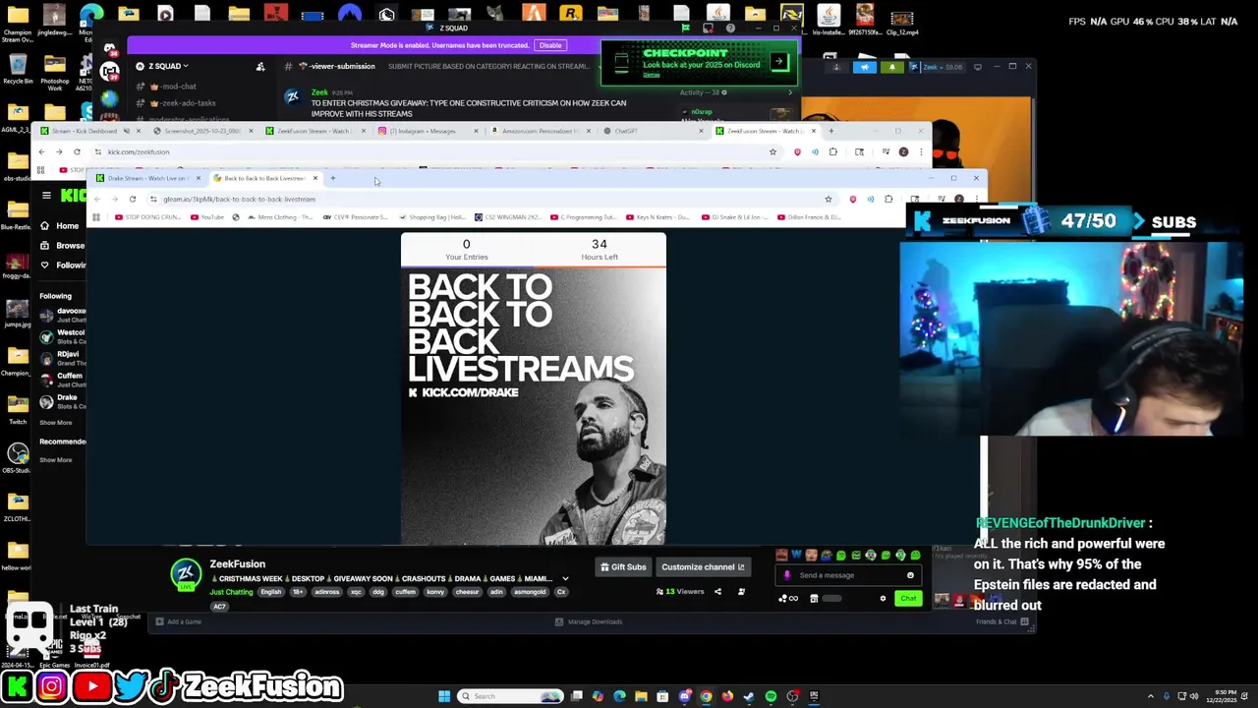Bookmark the gleam.io page with star icon

pos(829,199)
